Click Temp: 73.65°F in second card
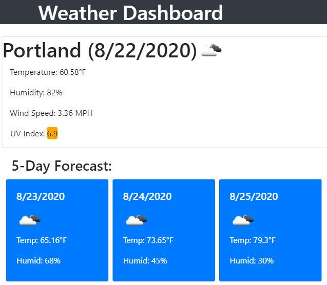Viewport: 327px width, 285px height. 148,240
